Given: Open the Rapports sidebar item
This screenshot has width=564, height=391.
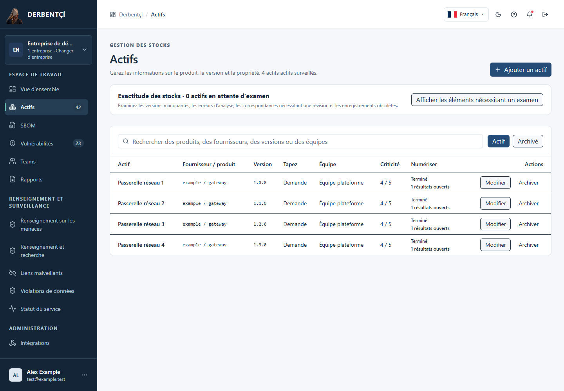Looking at the screenshot, I should pyautogui.click(x=46, y=179).
